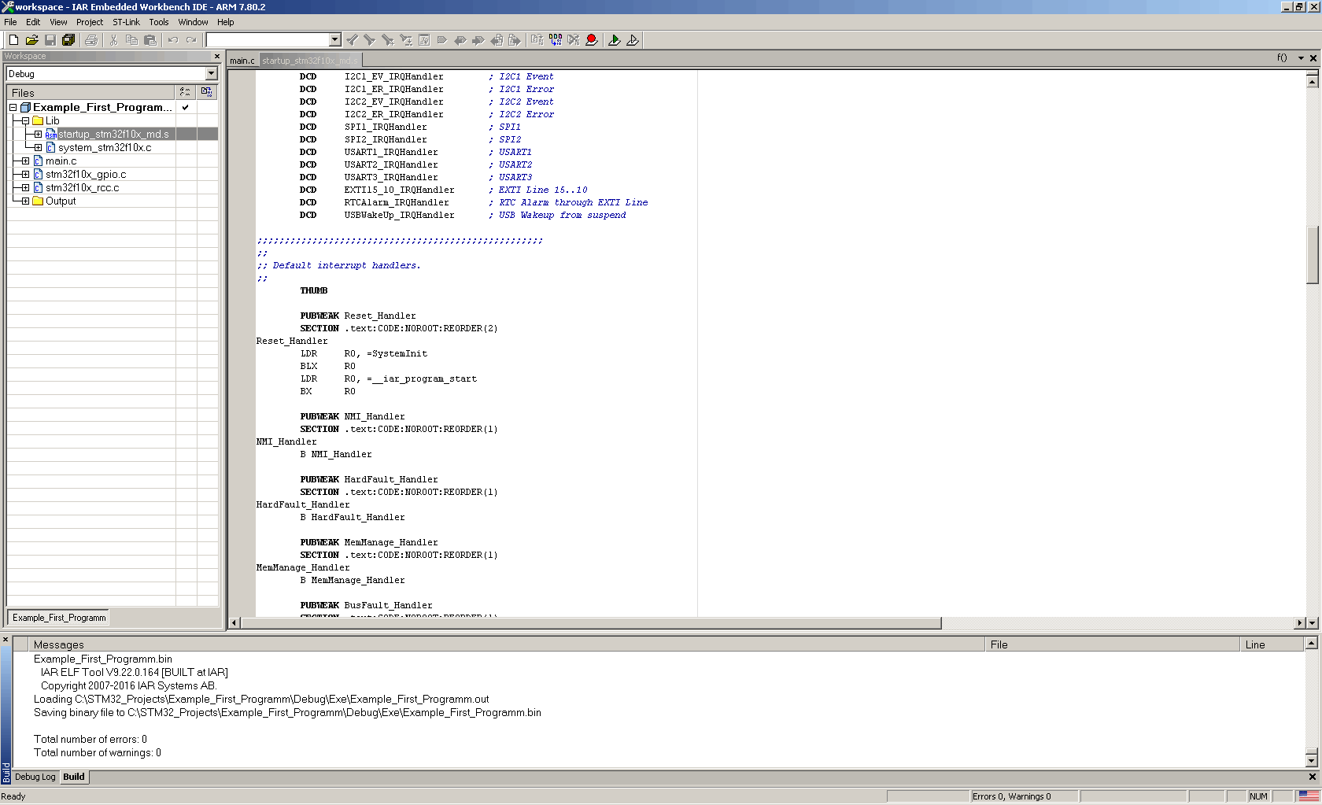Viewport: 1322px width, 805px height.
Task: Click the editor vertical scrollbar thumb
Action: point(1312,255)
